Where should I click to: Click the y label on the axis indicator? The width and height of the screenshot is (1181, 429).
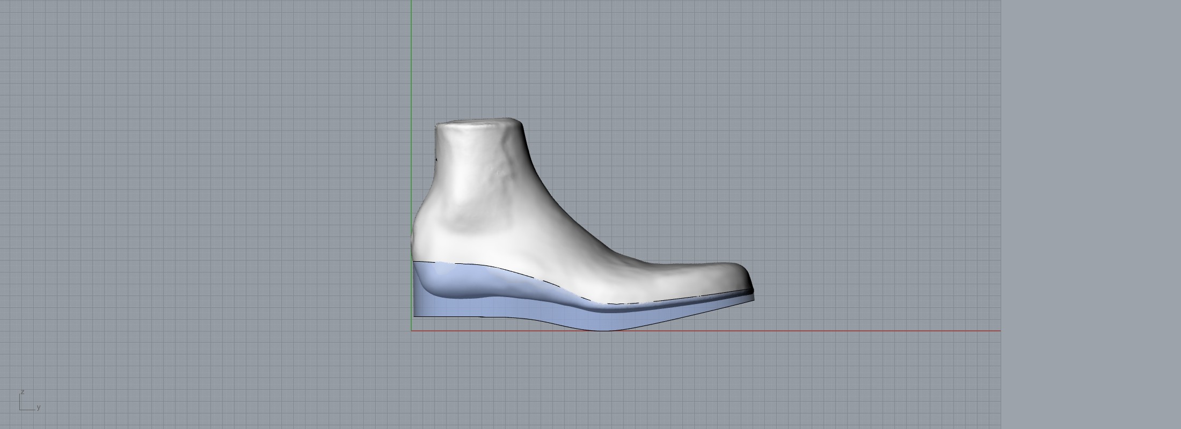39,408
